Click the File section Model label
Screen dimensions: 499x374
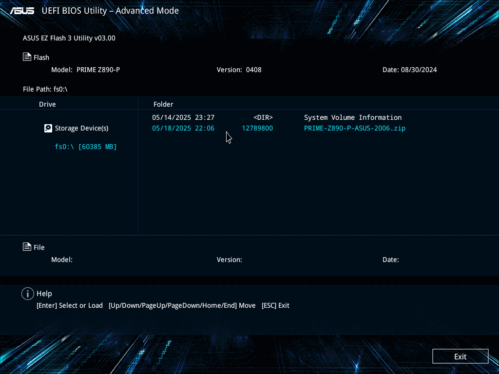point(62,260)
